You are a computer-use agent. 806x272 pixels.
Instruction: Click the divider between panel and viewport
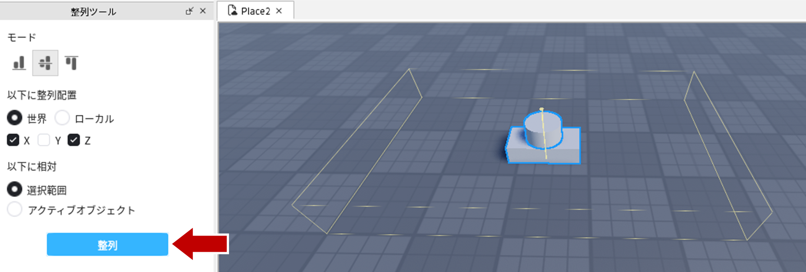(x=216, y=144)
